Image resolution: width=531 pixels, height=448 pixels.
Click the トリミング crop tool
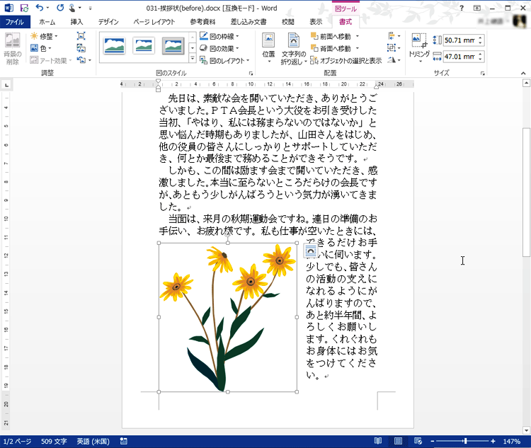click(419, 48)
